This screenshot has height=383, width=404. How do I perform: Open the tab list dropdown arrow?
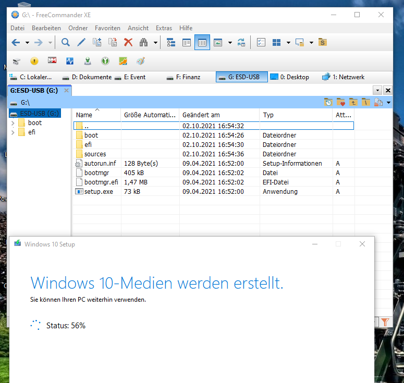tap(377, 90)
